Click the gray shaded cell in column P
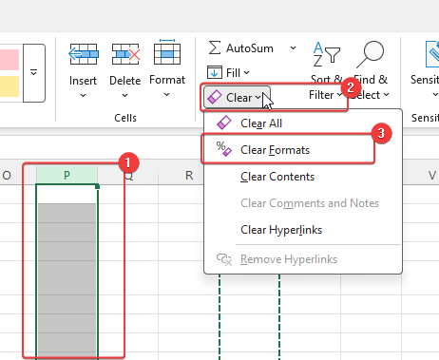Screen dimensions: 439x360 point(67,280)
